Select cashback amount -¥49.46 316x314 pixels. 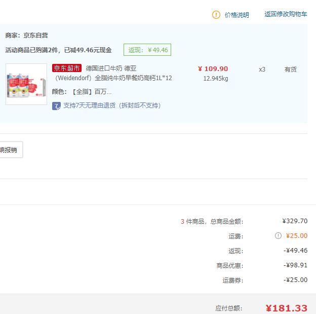295,251
